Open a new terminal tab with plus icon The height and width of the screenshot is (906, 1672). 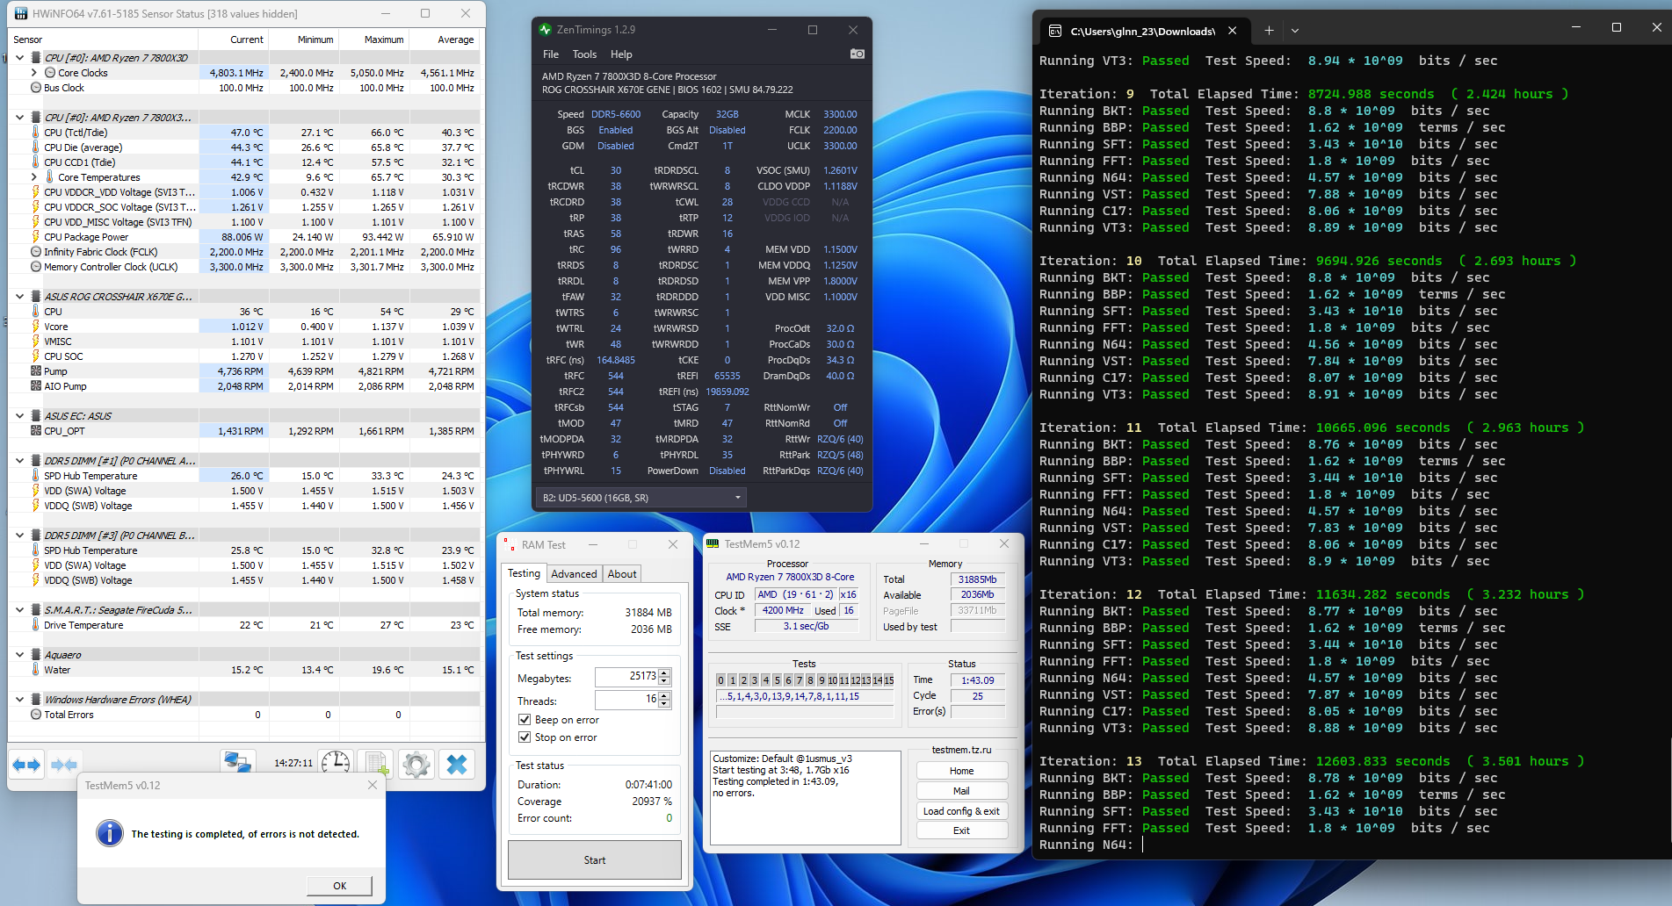click(x=1269, y=31)
